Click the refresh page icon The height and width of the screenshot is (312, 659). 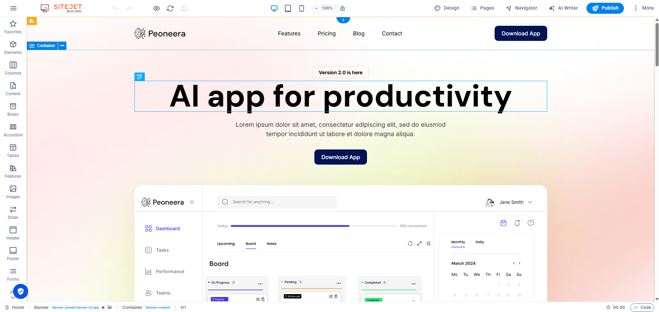point(170,8)
